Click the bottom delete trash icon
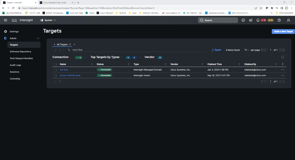Screen dimensions: 295x160 click(x=60, y=82)
